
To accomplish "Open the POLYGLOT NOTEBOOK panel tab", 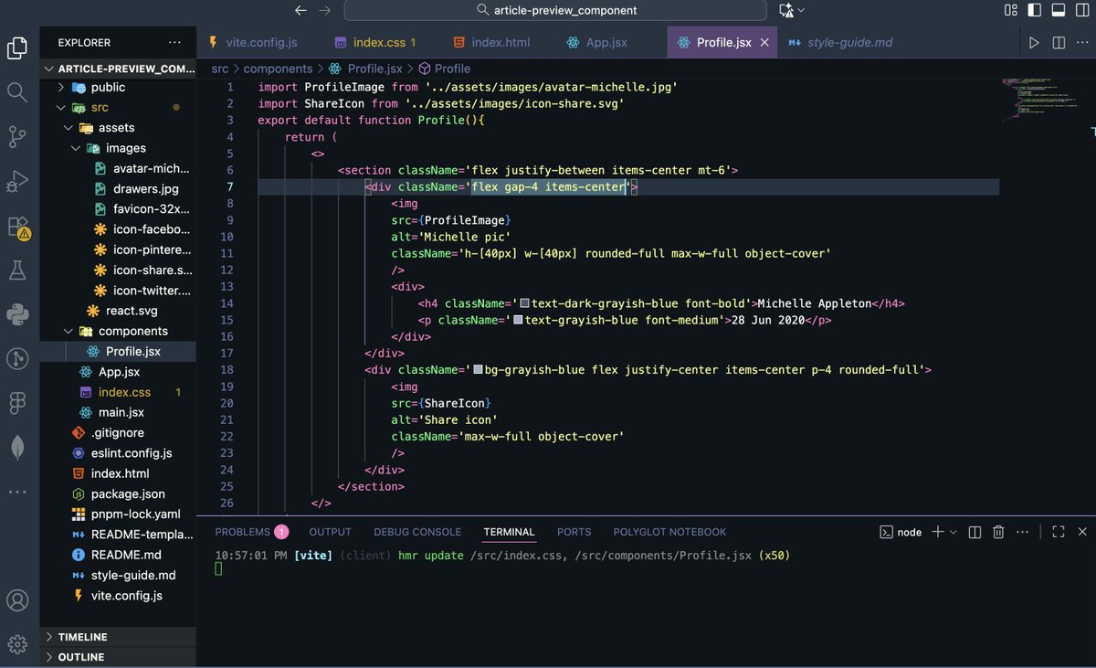I will point(669,532).
